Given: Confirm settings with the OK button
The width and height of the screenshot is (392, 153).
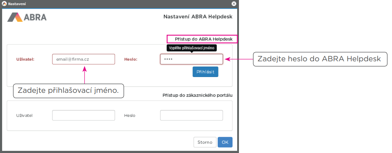Looking at the screenshot, I should tap(225, 142).
